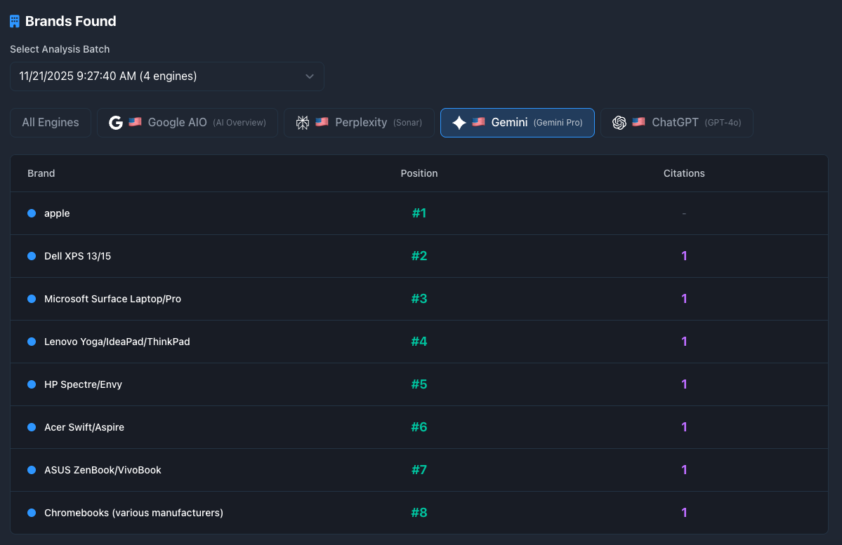The width and height of the screenshot is (842, 545).
Task: Click the Gemini sparkle icon
Action: pyautogui.click(x=459, y=123)
